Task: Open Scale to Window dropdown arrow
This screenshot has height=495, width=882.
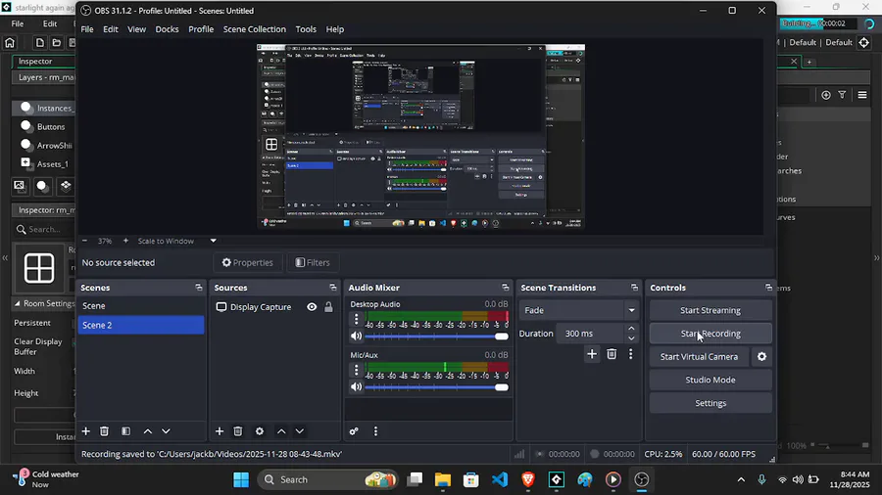Action: pos(214,241)
